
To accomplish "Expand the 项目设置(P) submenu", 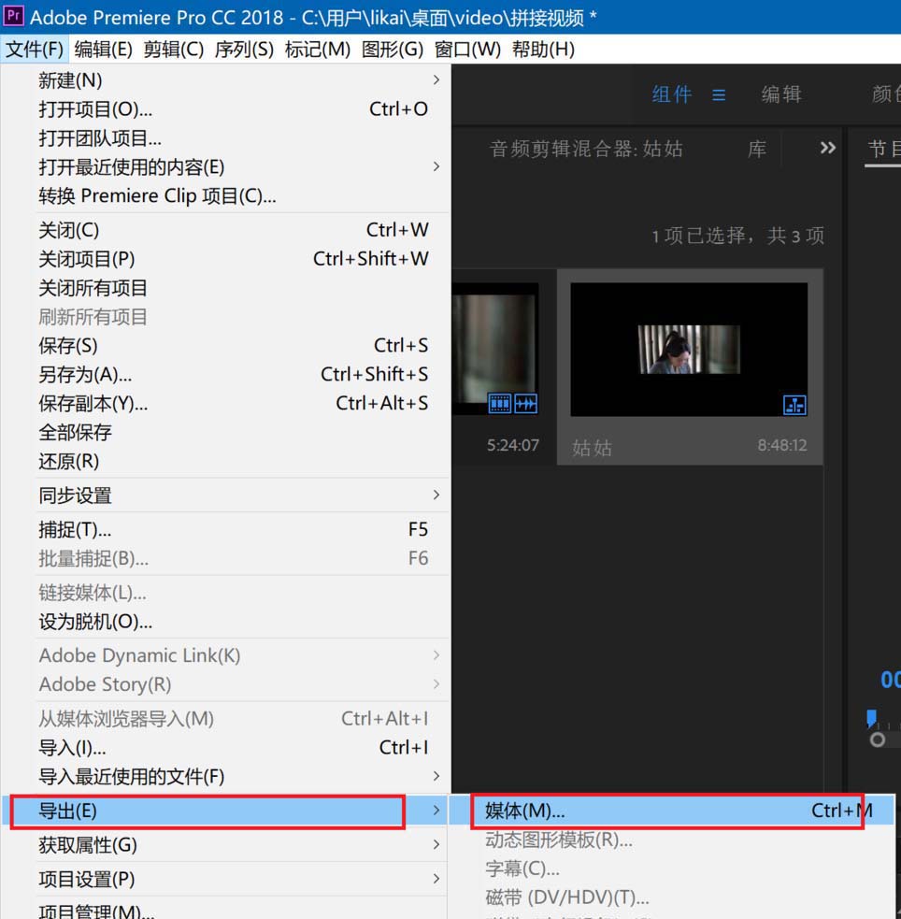I will click(x=226, y=879).
